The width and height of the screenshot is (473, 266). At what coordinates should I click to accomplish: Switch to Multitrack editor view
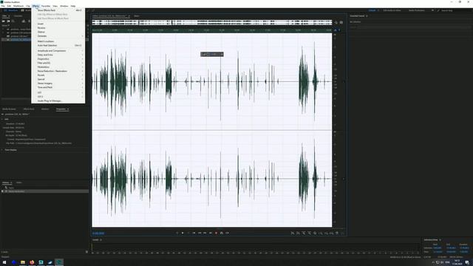[x=26, y=10]
